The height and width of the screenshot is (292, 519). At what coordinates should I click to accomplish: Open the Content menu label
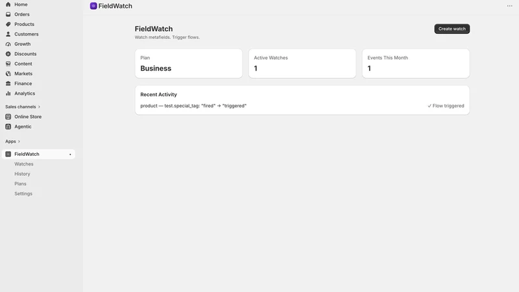coord(23,64)
